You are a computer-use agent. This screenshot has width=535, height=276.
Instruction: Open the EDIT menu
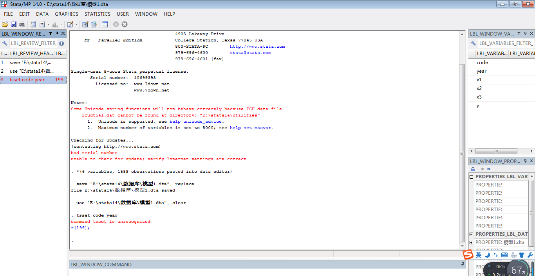[x=25, y=14]
